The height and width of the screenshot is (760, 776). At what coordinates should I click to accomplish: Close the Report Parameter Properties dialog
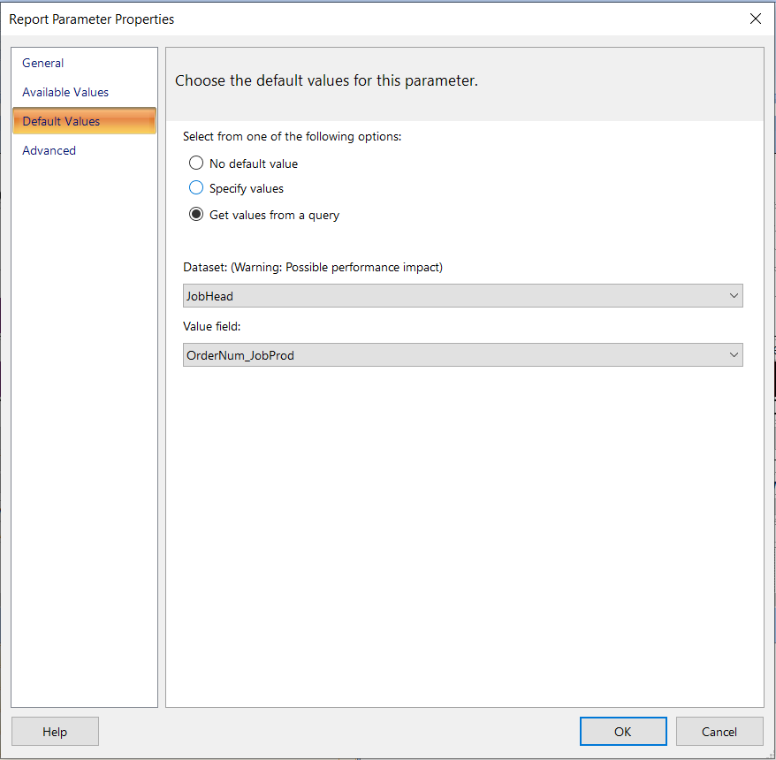[755, 19]
